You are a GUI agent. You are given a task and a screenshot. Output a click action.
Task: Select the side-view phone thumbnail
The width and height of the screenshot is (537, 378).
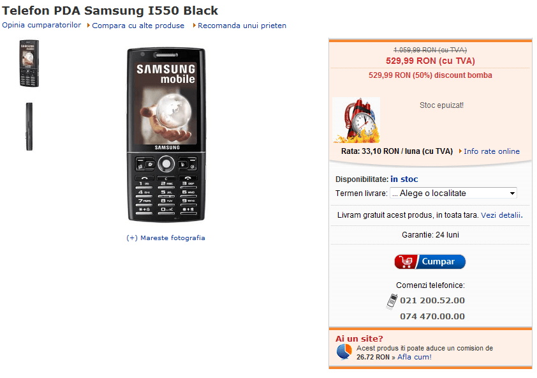coord(29,126)
